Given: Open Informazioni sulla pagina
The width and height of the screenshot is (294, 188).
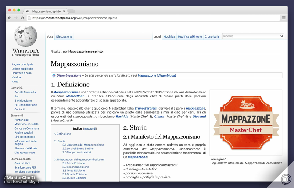Looking at the screenshot, I should pyautogui.click(x=25, y=143).
